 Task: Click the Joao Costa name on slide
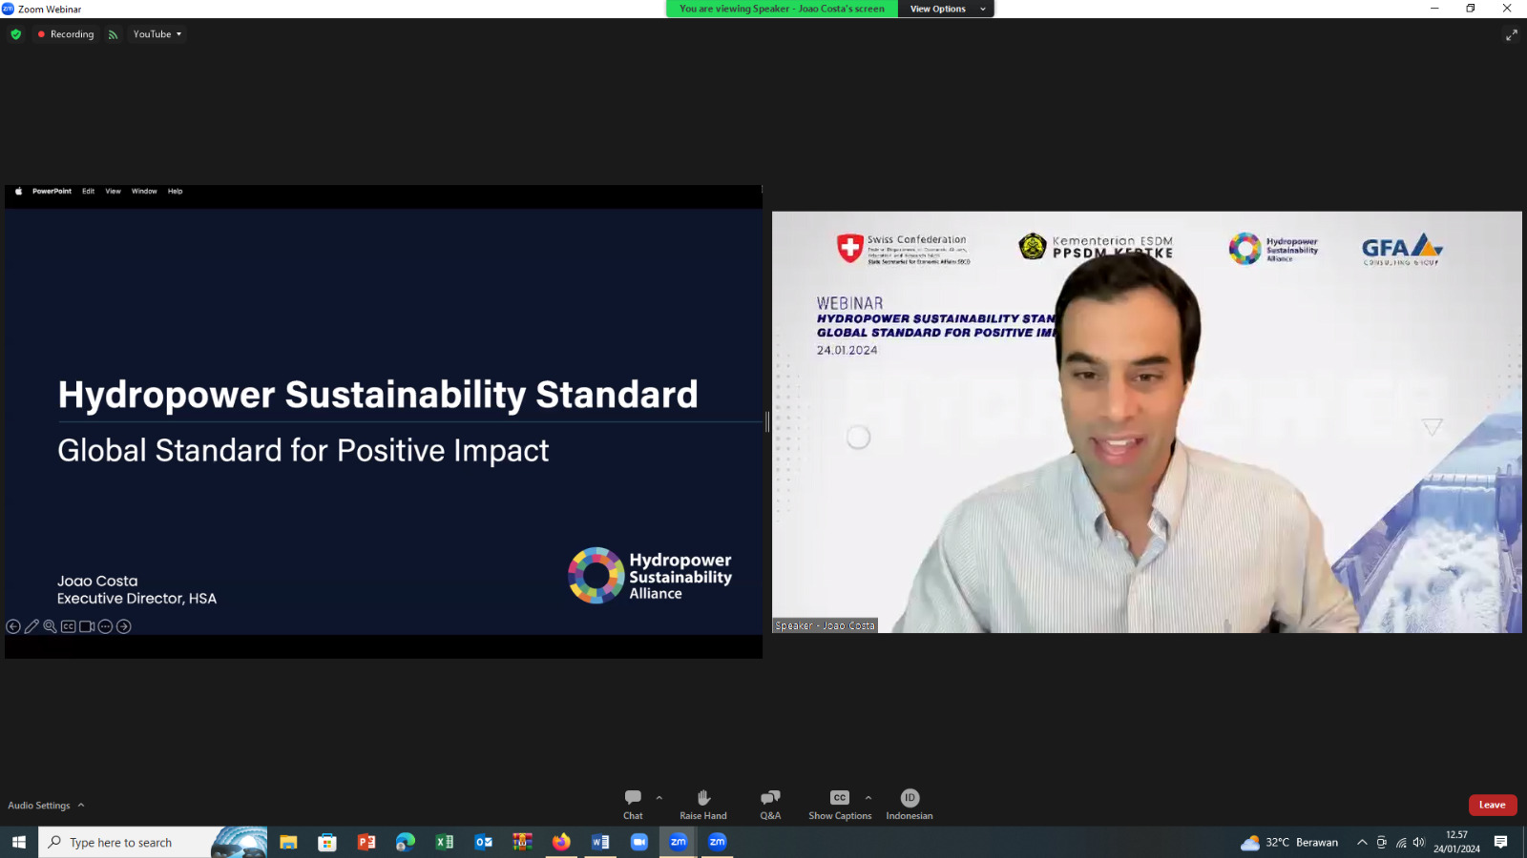tap(97, 581)
